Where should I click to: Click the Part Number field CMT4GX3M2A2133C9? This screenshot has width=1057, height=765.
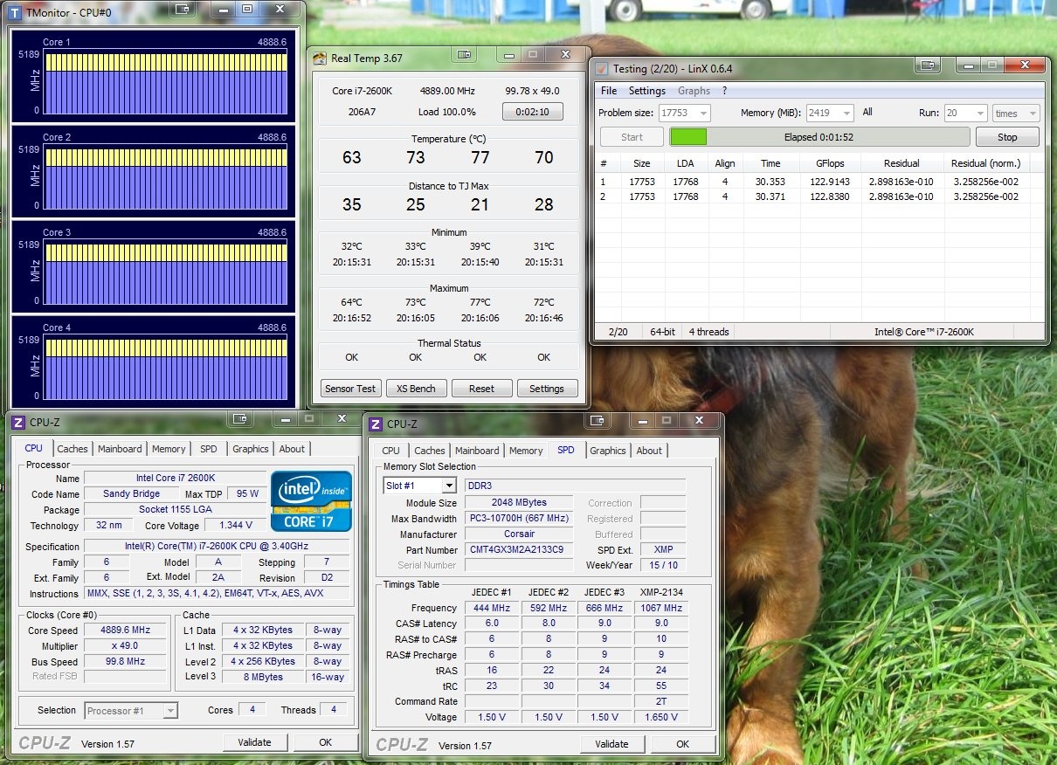point(519,550)
